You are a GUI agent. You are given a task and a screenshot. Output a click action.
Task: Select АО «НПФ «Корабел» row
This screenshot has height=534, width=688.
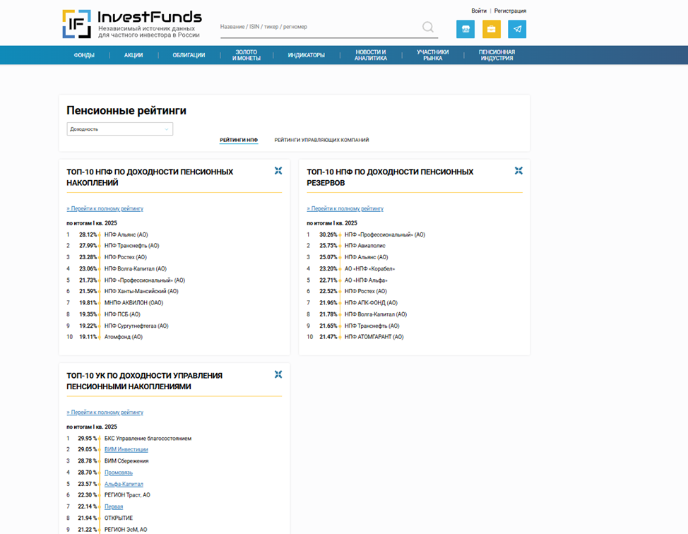tap(370, 268)
